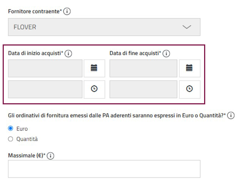Click the start date input field
Viewport: 244px width, 189px height.
(x=45, y=68)
